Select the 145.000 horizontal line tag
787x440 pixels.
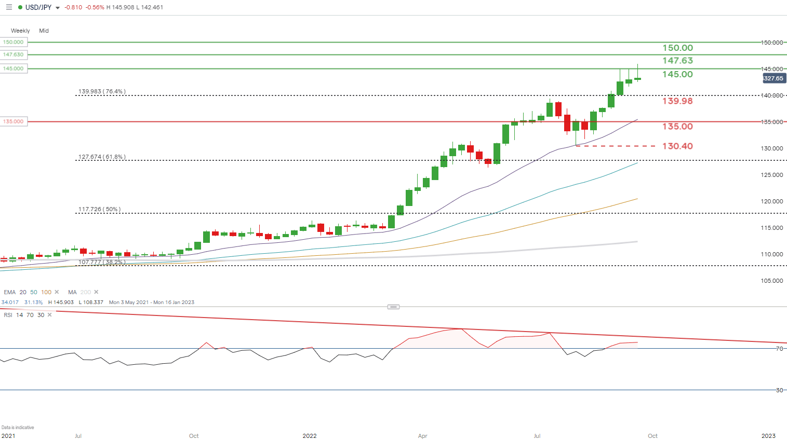[x=14, y=68]
